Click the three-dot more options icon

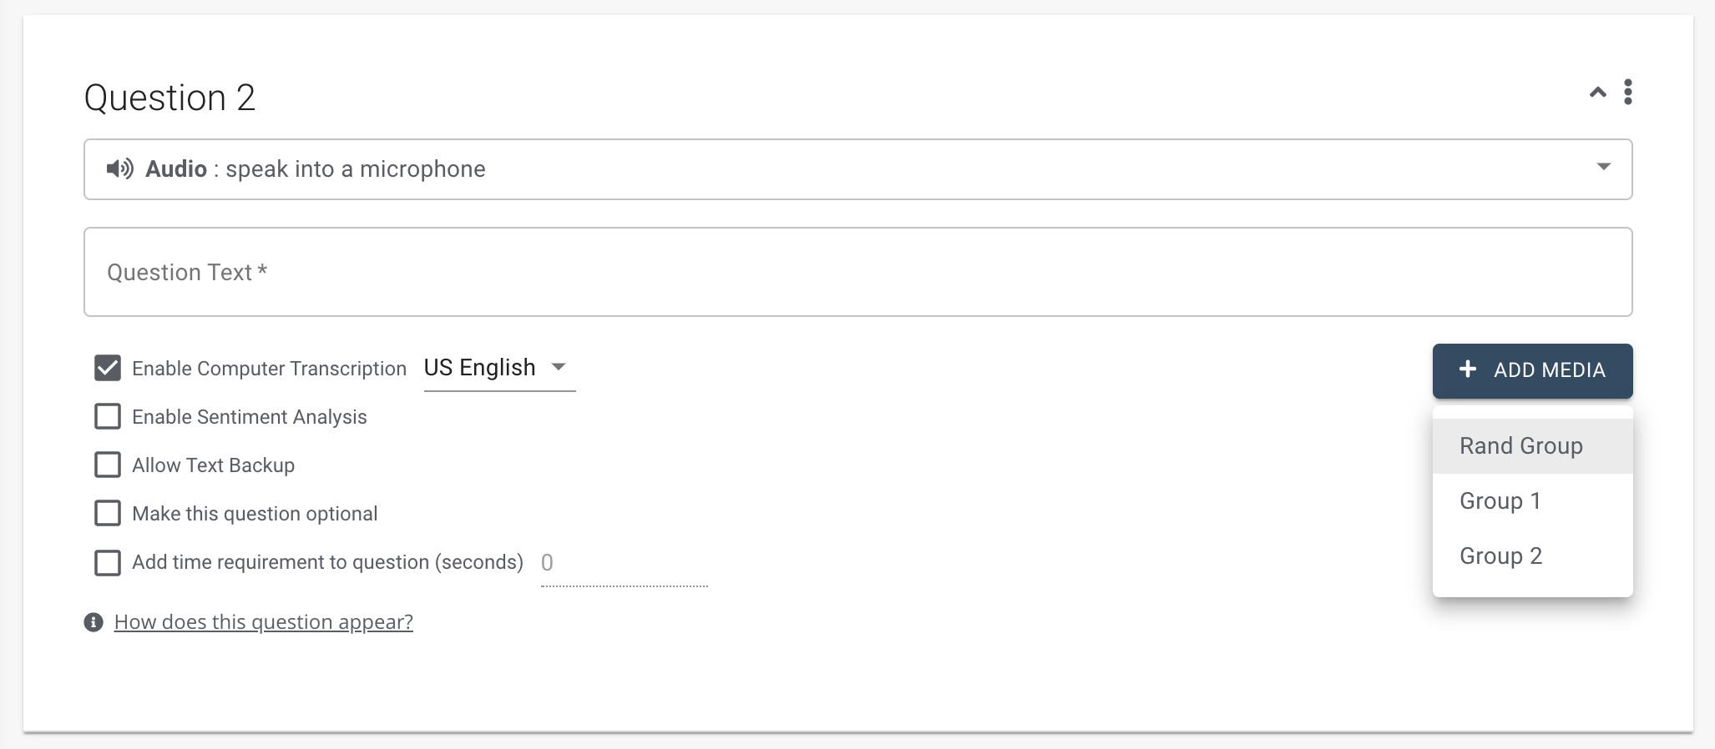point(1627,92)
